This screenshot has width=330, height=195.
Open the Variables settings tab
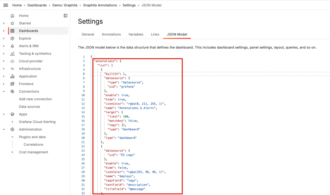pos(136,34)
